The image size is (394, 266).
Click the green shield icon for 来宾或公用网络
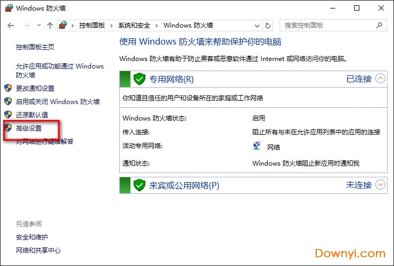pos(139,185)
